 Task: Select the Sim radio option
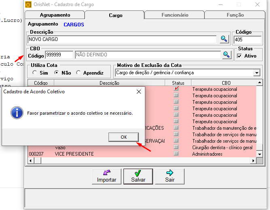coord(35,73)
